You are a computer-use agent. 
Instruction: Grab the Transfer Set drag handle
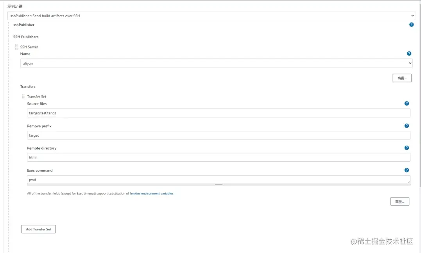tap(23, 96)
